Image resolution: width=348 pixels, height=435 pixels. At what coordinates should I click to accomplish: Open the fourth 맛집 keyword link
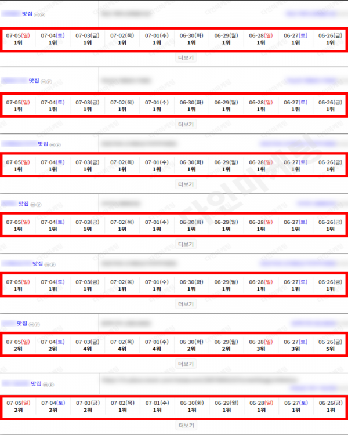tap(15, 204)
